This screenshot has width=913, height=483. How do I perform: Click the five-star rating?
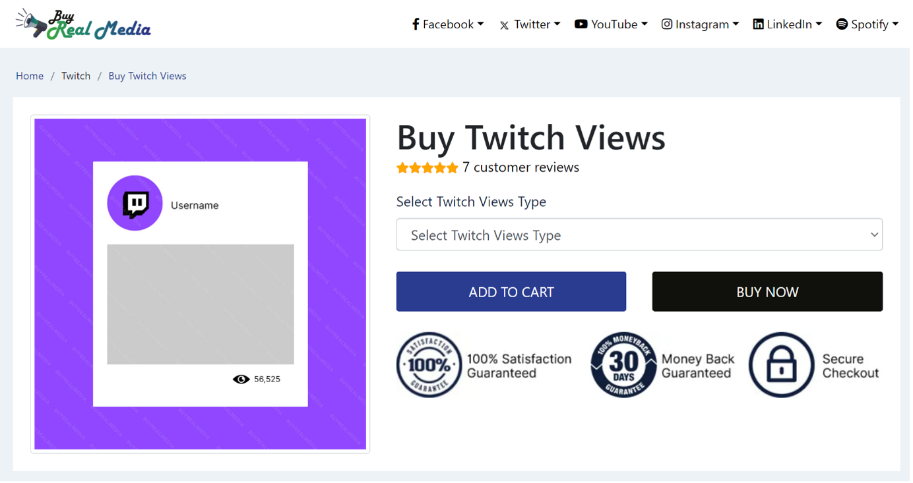point(427,168)
